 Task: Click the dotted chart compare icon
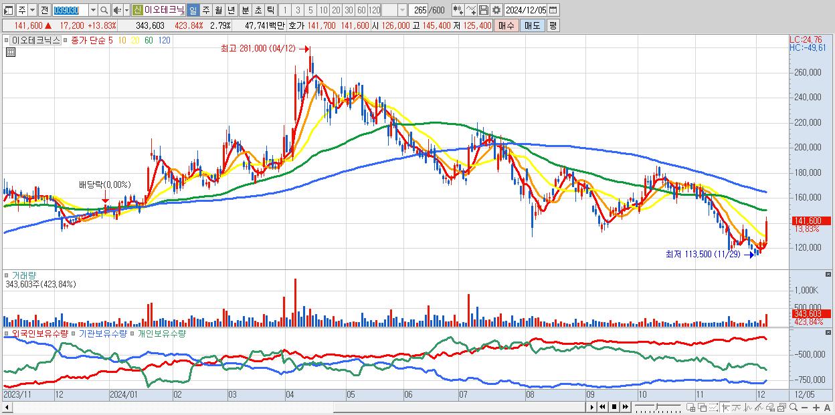[x=714, y=407]
